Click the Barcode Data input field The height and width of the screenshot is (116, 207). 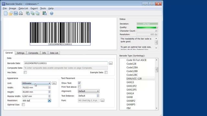[x=66, y=63]
